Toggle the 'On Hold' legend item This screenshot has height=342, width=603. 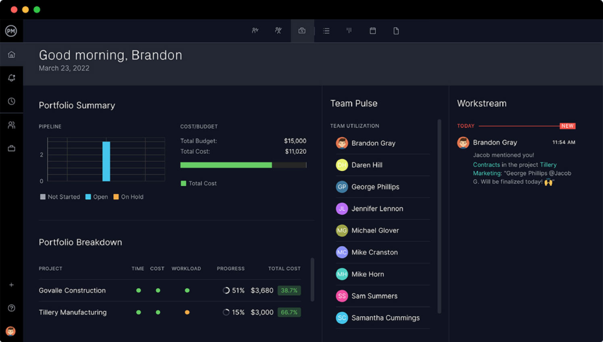[x=128, y=197]
